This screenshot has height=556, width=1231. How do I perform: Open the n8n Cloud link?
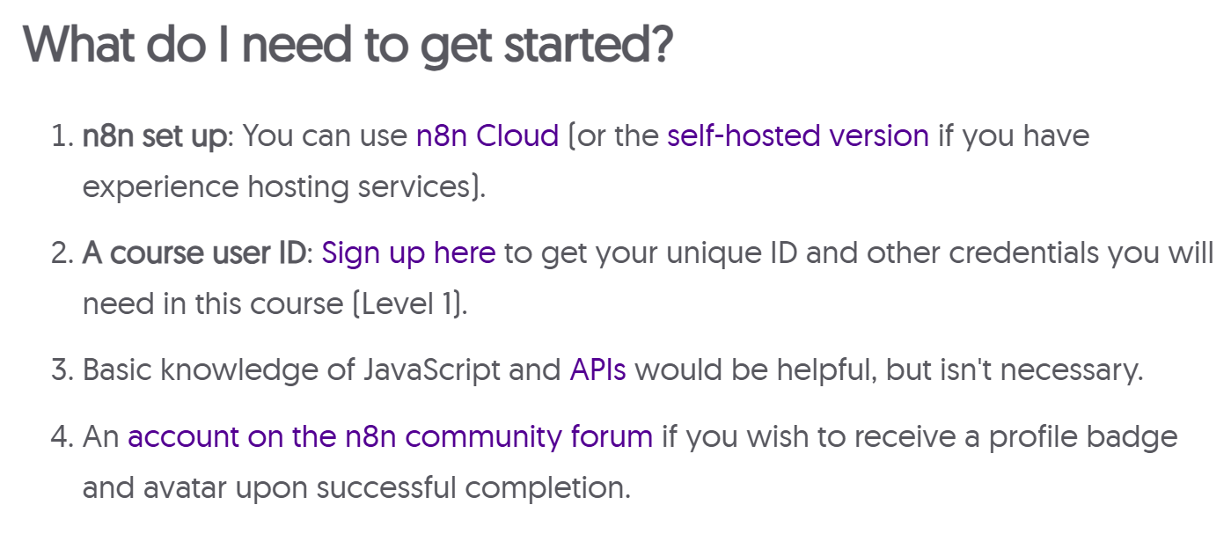point(487,136)
